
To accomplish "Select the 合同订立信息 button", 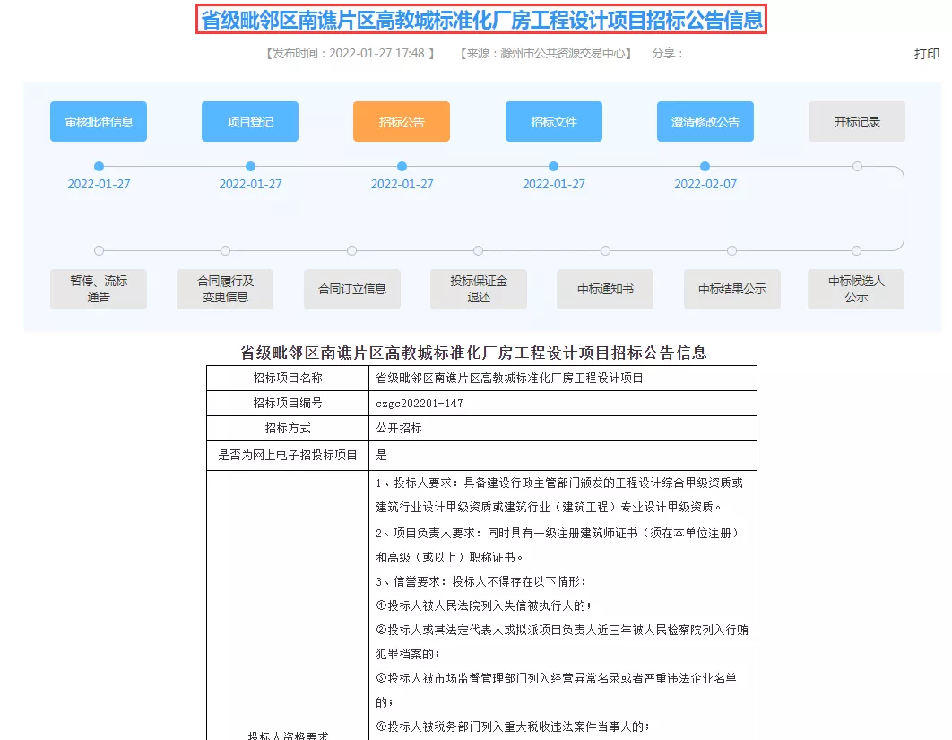I will [351, 289].
